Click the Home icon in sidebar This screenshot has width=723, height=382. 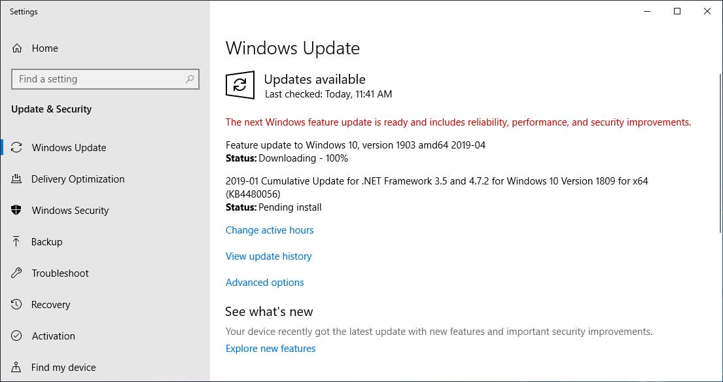(17, 48)
